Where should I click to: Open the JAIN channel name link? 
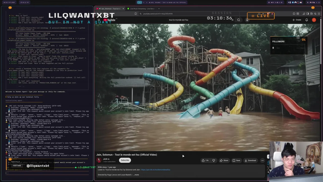pyautogui.click(x=105, y=159)
